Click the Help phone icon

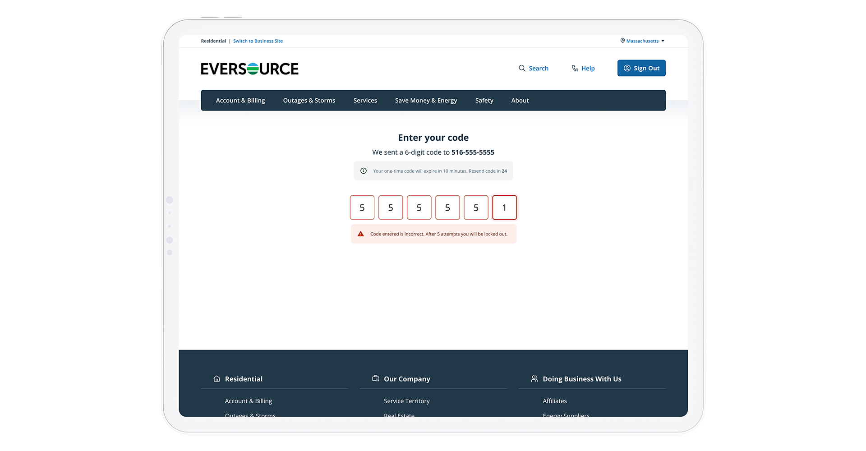[x=575, y=68]
